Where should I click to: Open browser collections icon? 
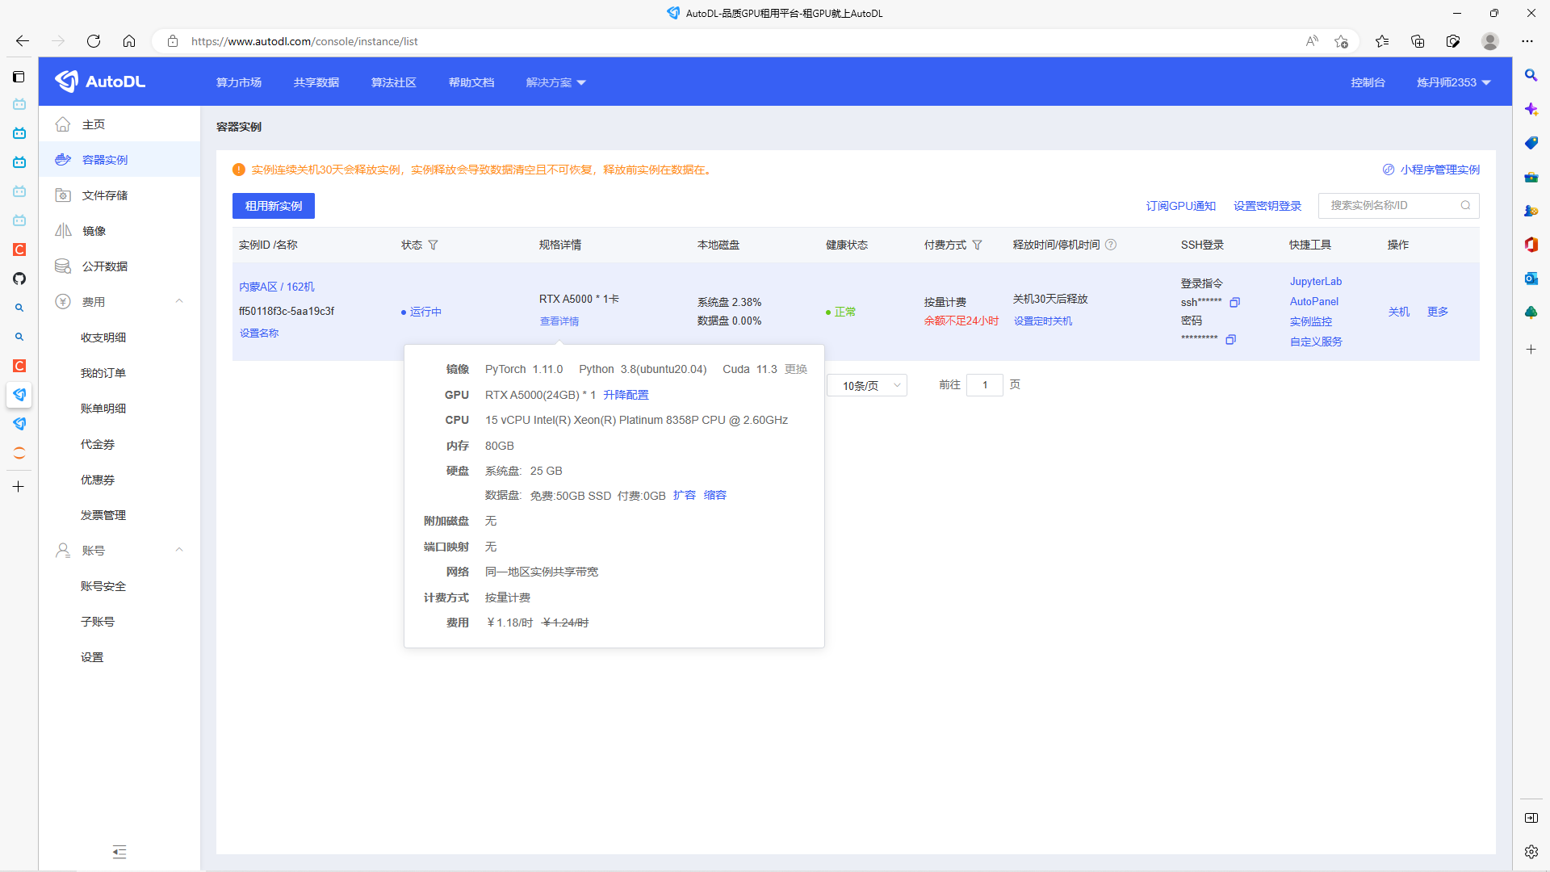[1418, 41]
